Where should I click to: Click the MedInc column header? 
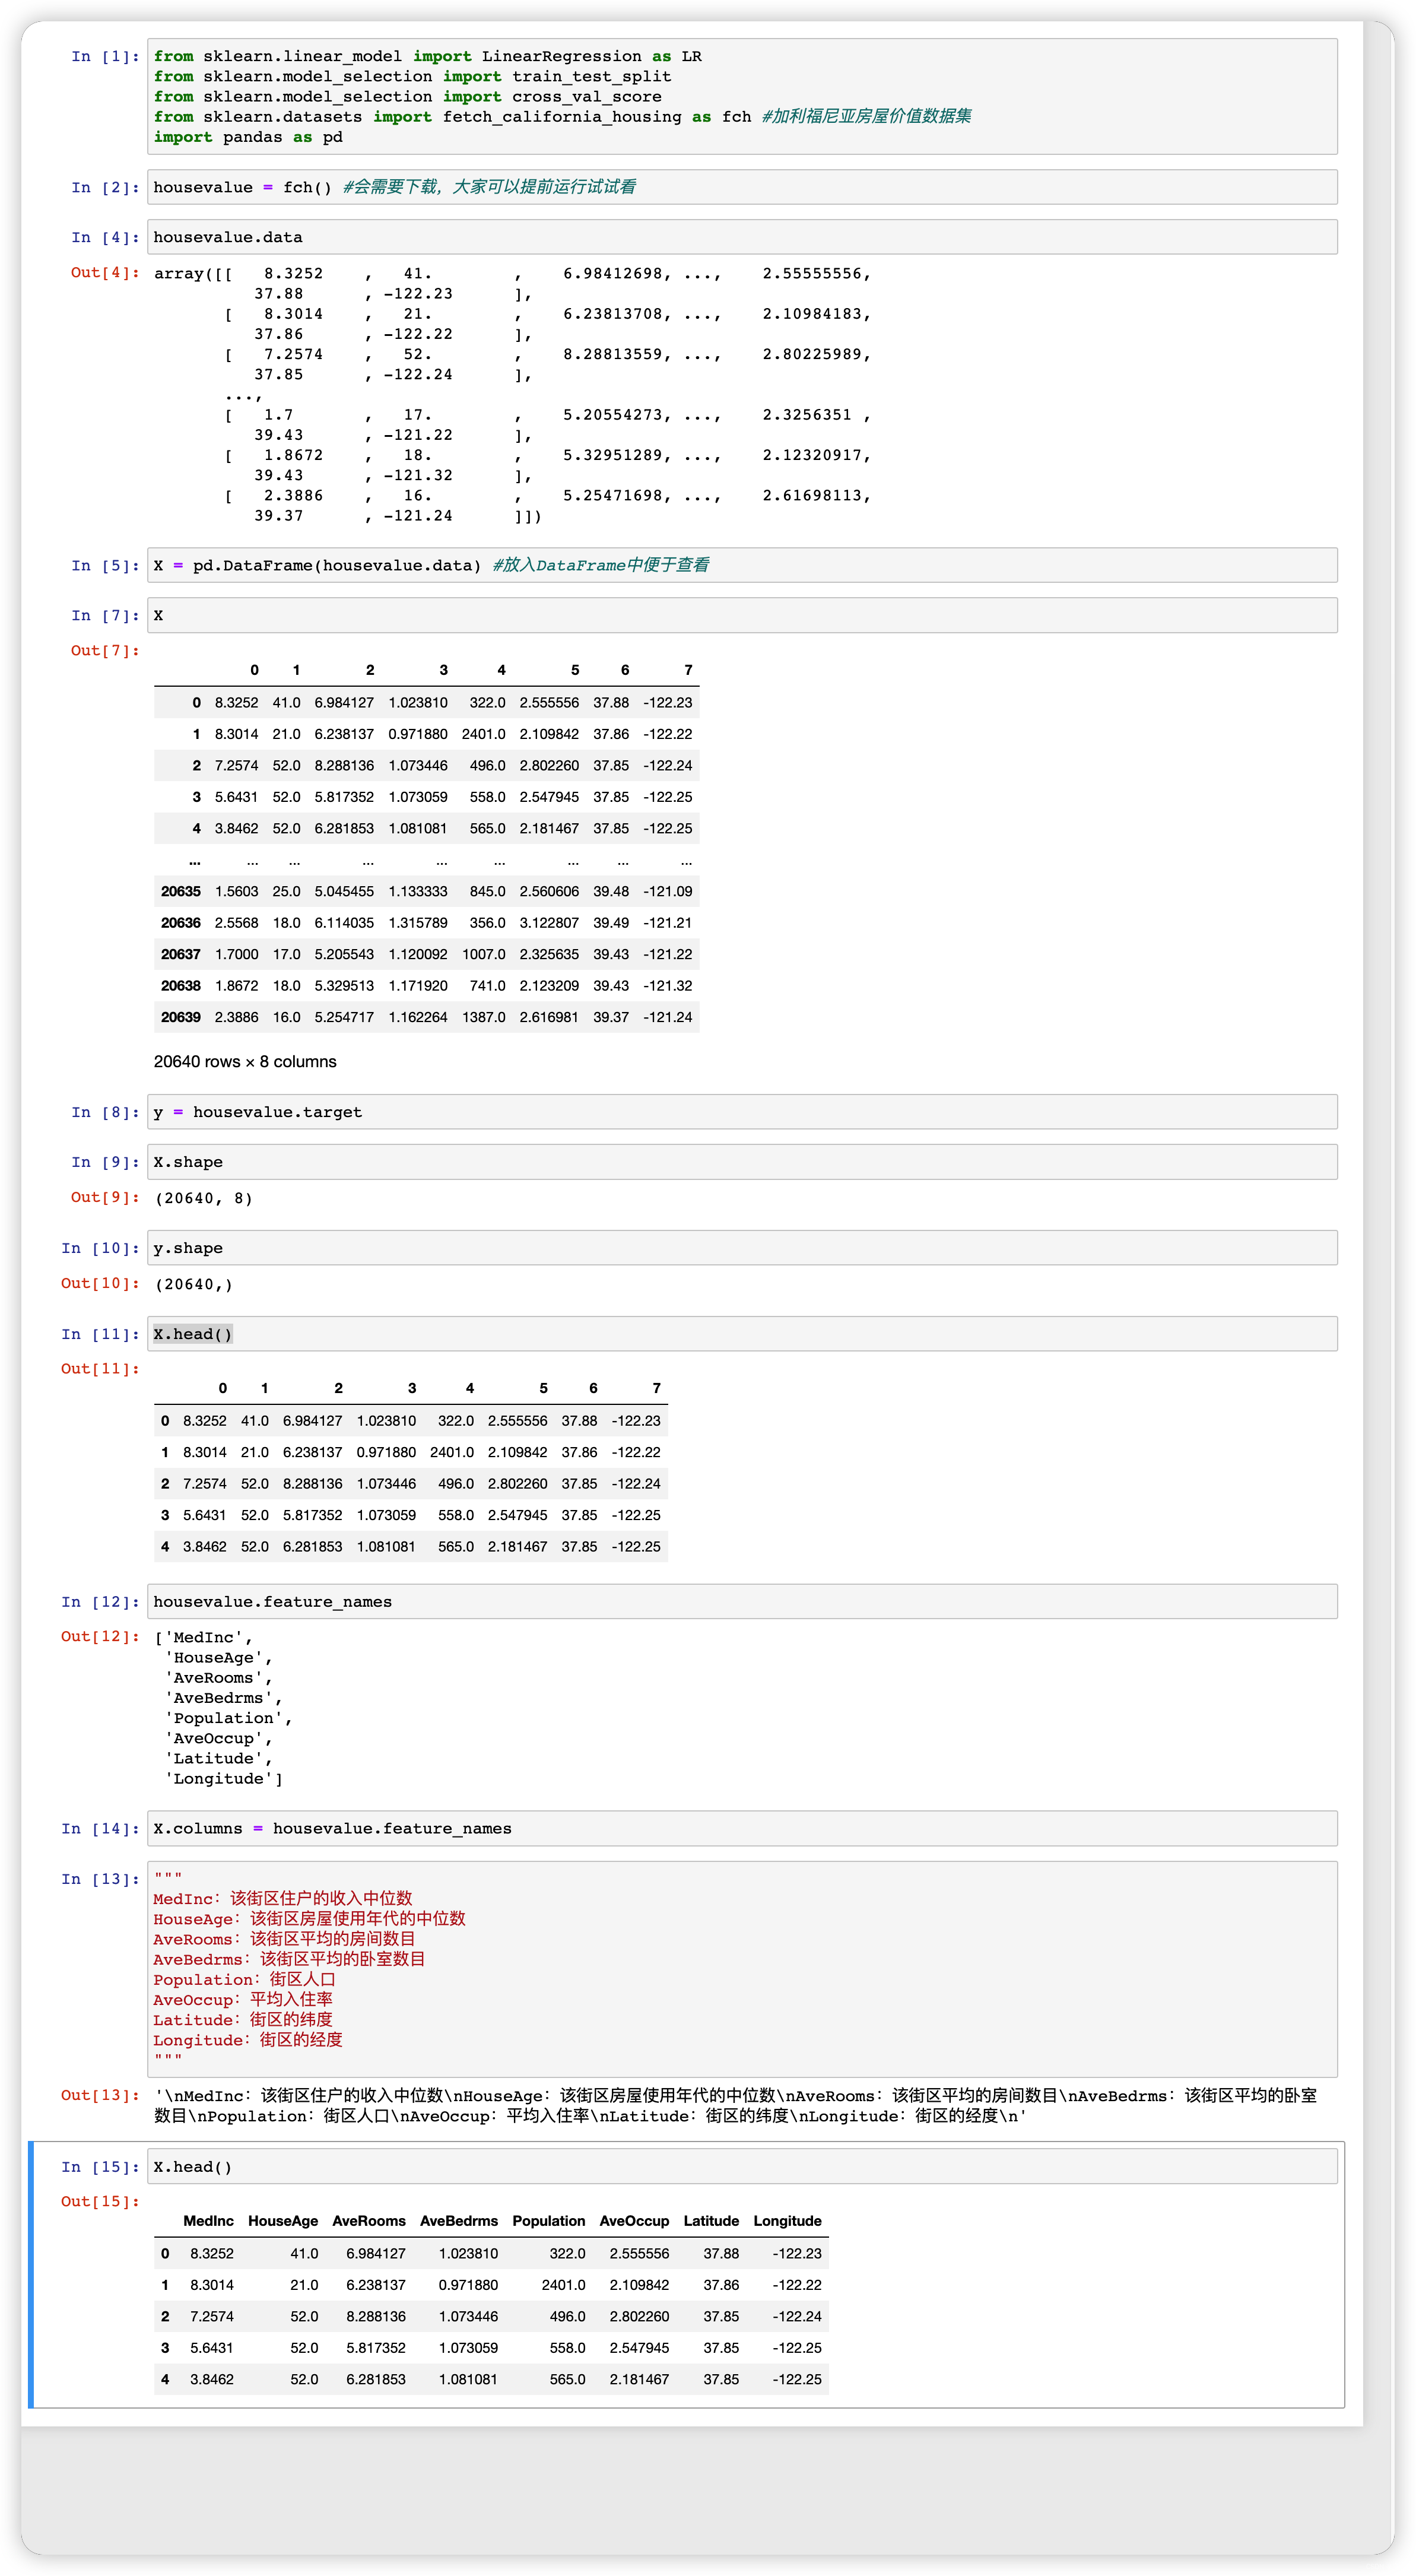pos(208,2221)
